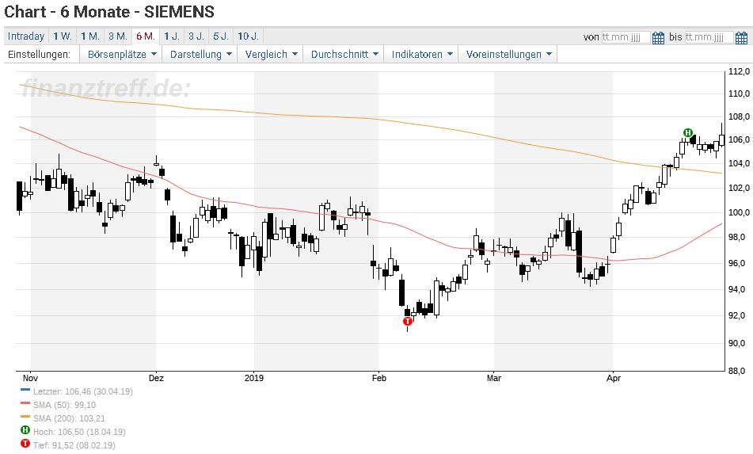Click the 'Nov' label on the time axis

(x=30, y=378)
